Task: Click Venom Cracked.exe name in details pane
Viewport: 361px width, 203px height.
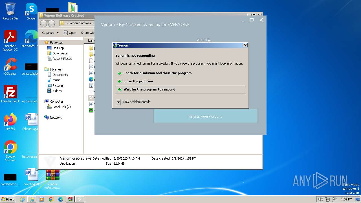Action: (76, 158)
